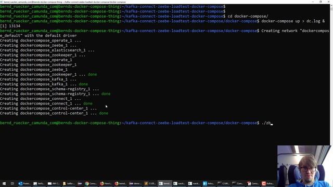
Task: Click green 'done' after connect_1
Action: tap(88, 103)
